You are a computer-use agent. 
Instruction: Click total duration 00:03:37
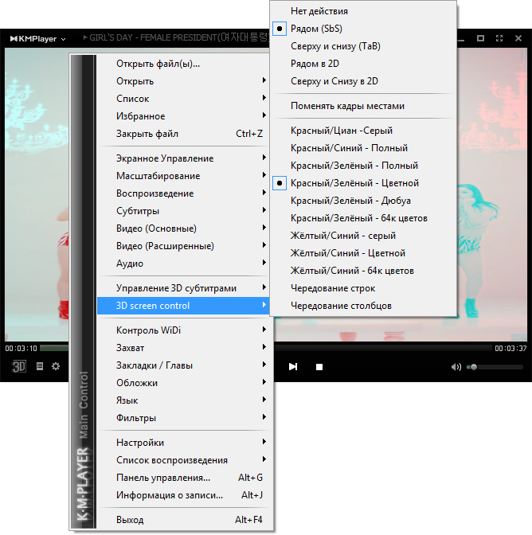(510, 349)
